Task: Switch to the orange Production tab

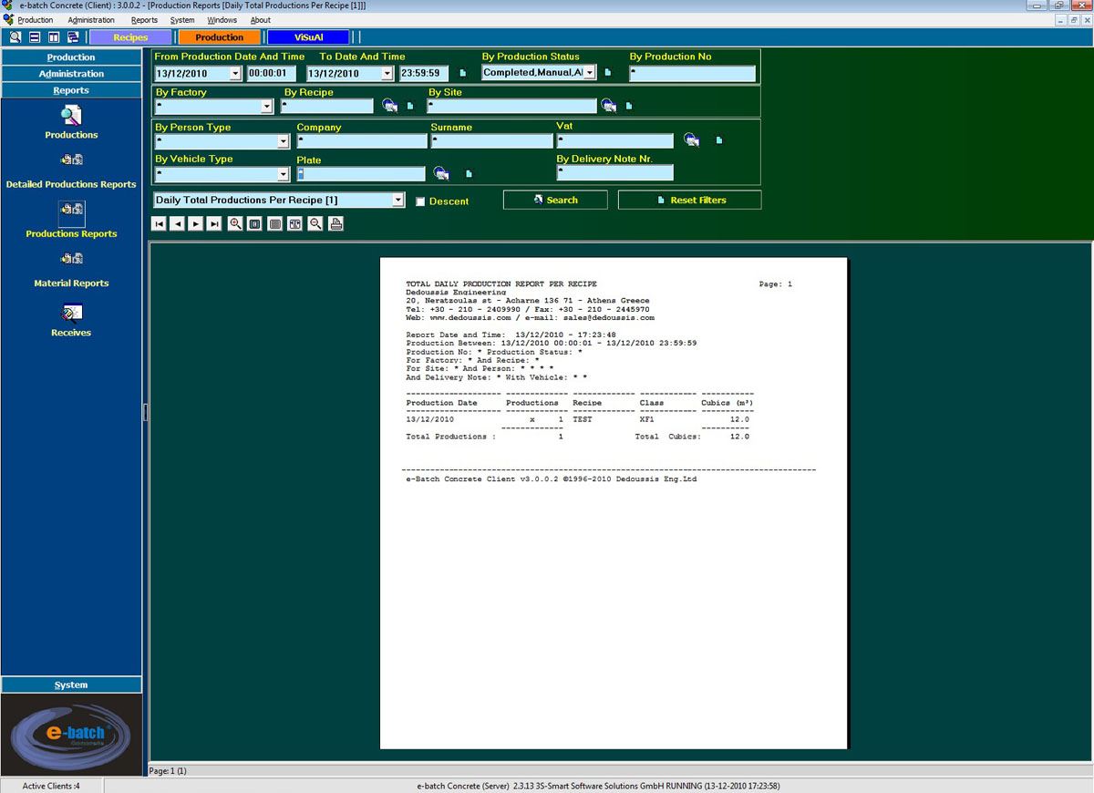Action: [x=219, y=37]
